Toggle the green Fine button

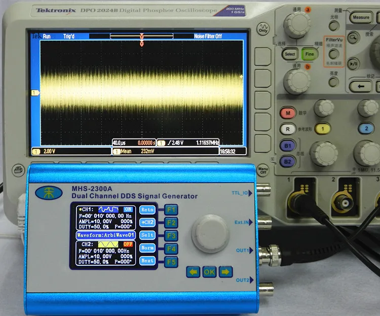(x=310, y=54)
